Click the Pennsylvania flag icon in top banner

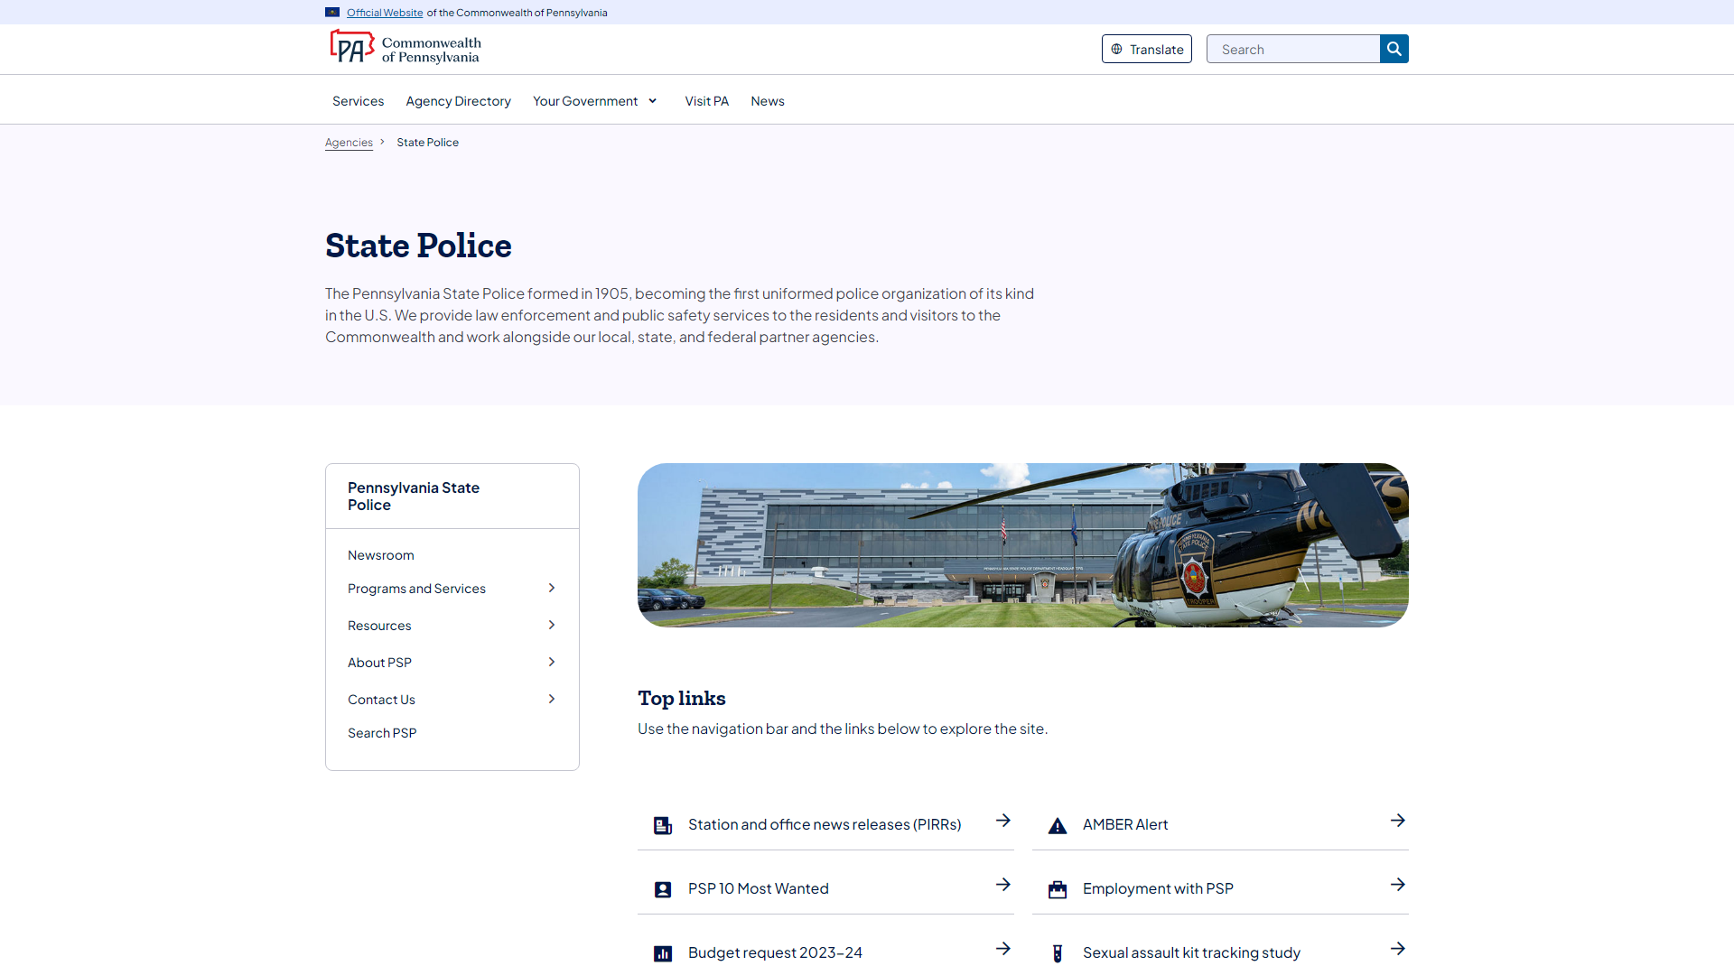pyautogui.click(x=332, y=13)
